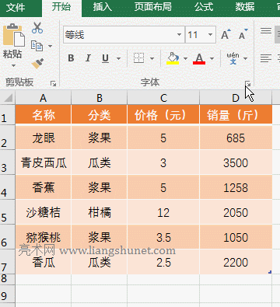Open the Copy dropdown arrow
This screenshot has width=280, height=307.
(x=50, y=46)
